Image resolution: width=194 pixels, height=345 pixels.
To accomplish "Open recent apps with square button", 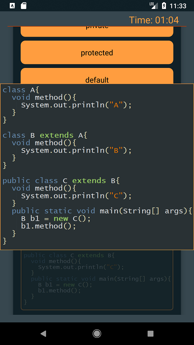I will pos(151,333).
